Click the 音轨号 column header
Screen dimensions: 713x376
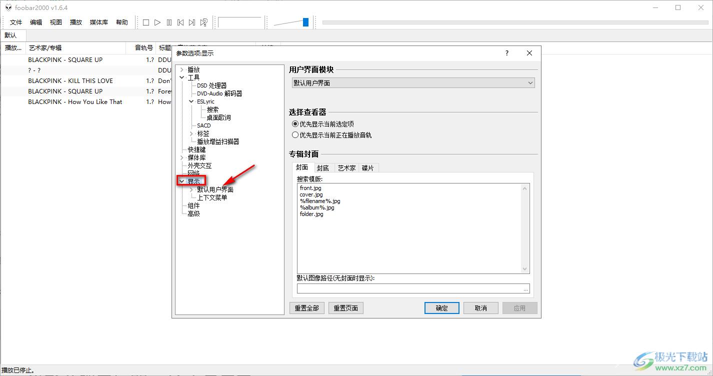(141, 48)
